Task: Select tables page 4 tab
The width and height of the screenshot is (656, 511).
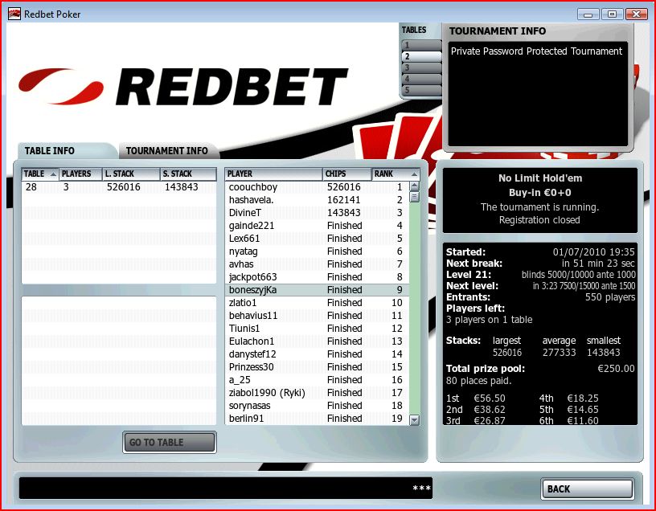Action: 421,79
